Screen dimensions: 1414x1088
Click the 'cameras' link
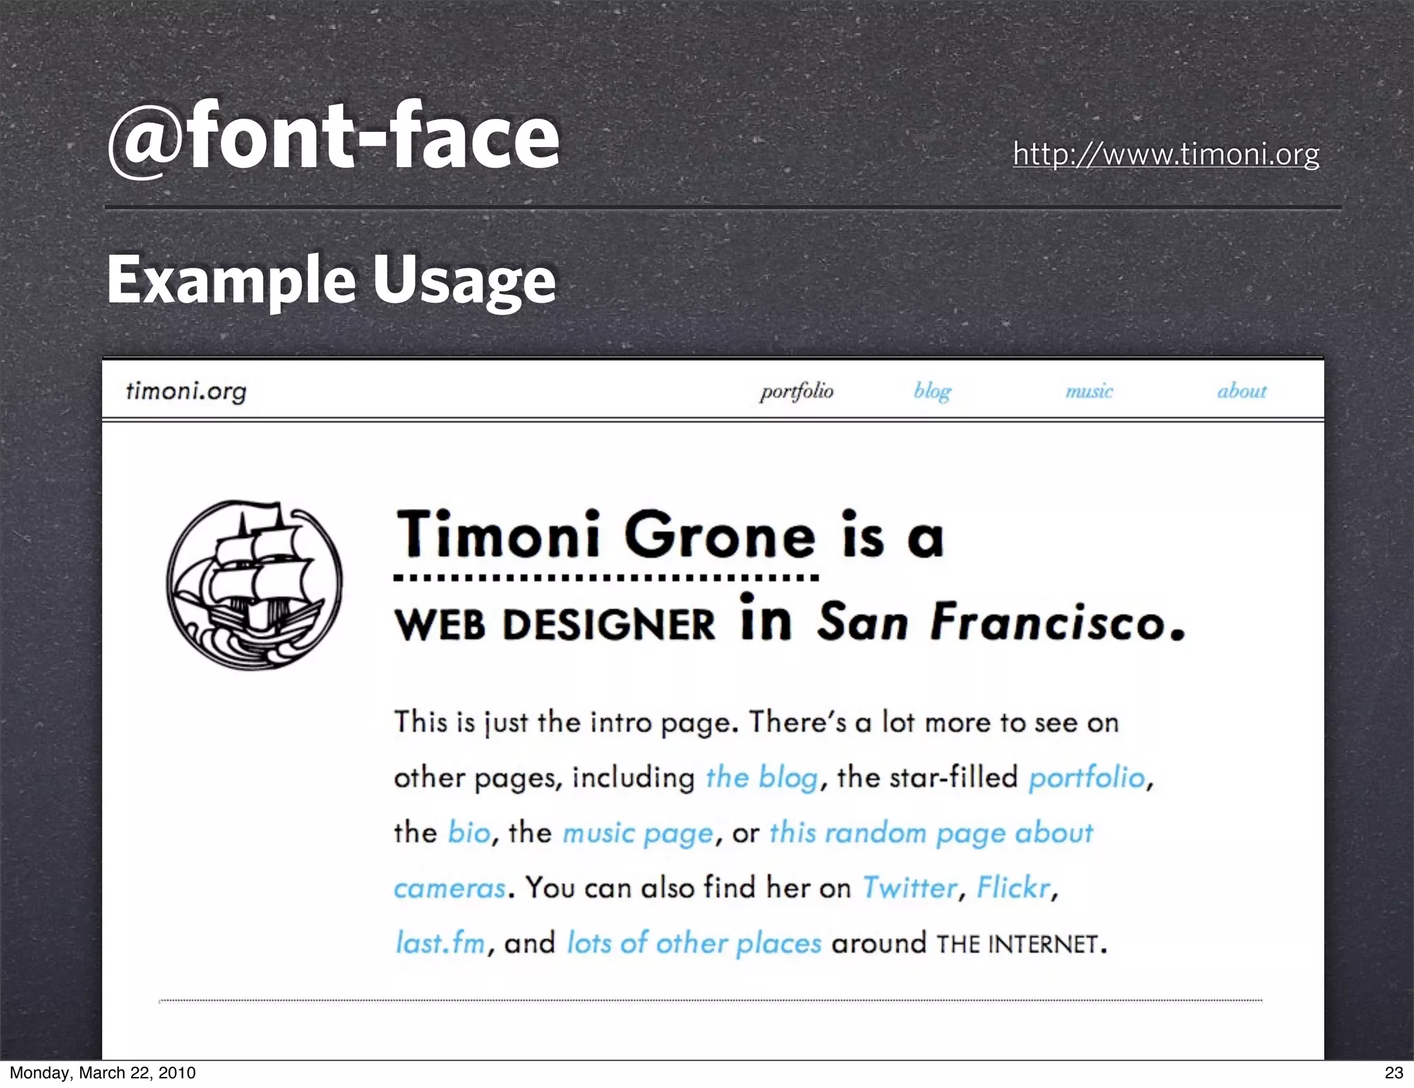coord(449,888)
